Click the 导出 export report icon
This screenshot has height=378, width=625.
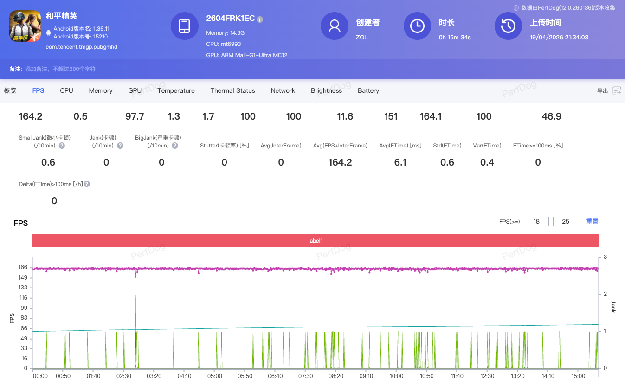617,91
